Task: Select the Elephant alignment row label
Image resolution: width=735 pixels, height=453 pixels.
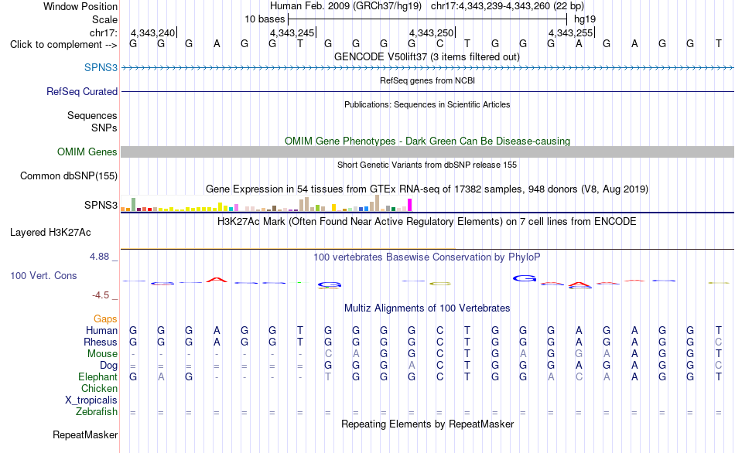Action: (x=97, y=376)
